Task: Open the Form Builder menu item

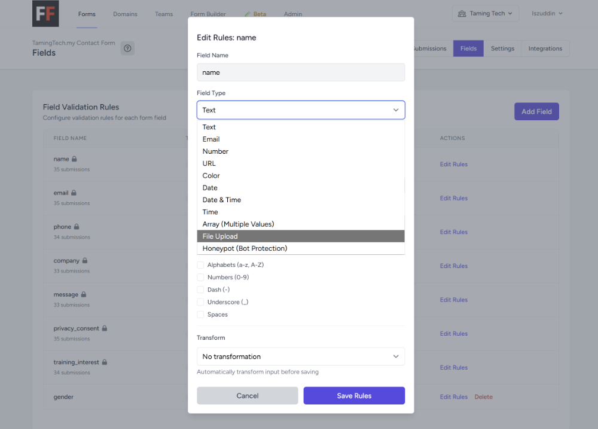Action: pyautogui.click(x=208, y=13)
